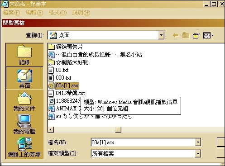225x166 pixels.
Task: Minimize the Notepad window
Action: pyautogui.click(x=206, y=4)
